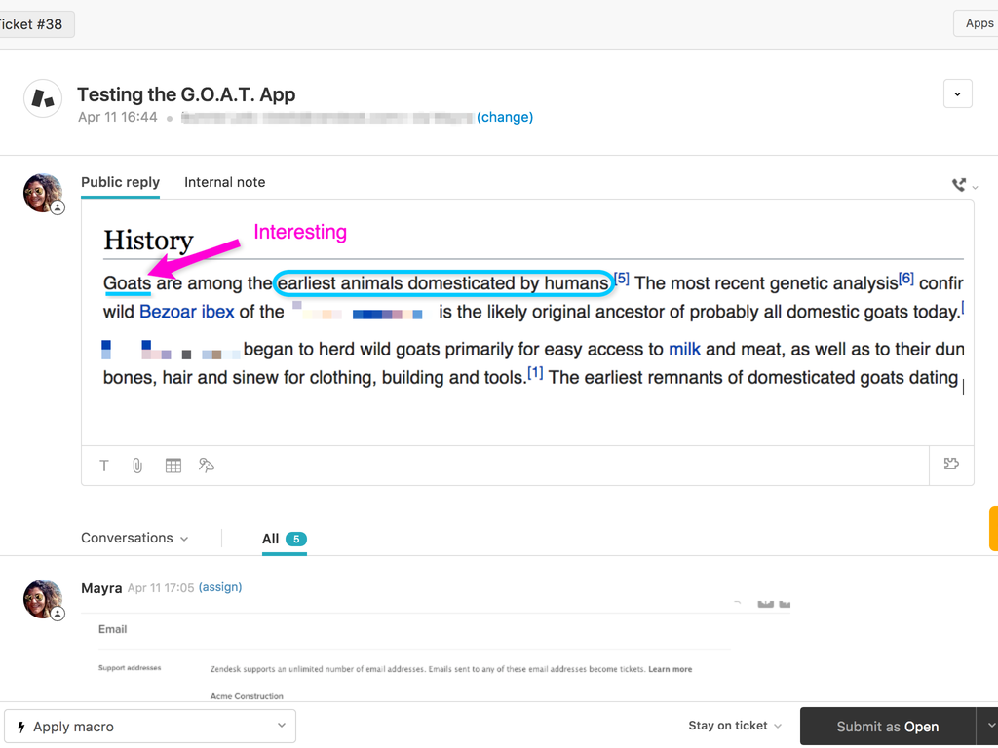
Task: Switch to the Internal note tab
Action: (224, 182)
